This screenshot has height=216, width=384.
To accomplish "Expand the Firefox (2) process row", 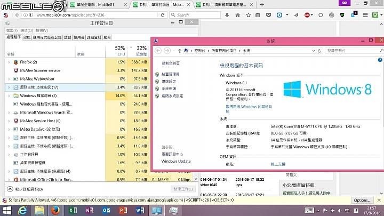I will (9, 62).
